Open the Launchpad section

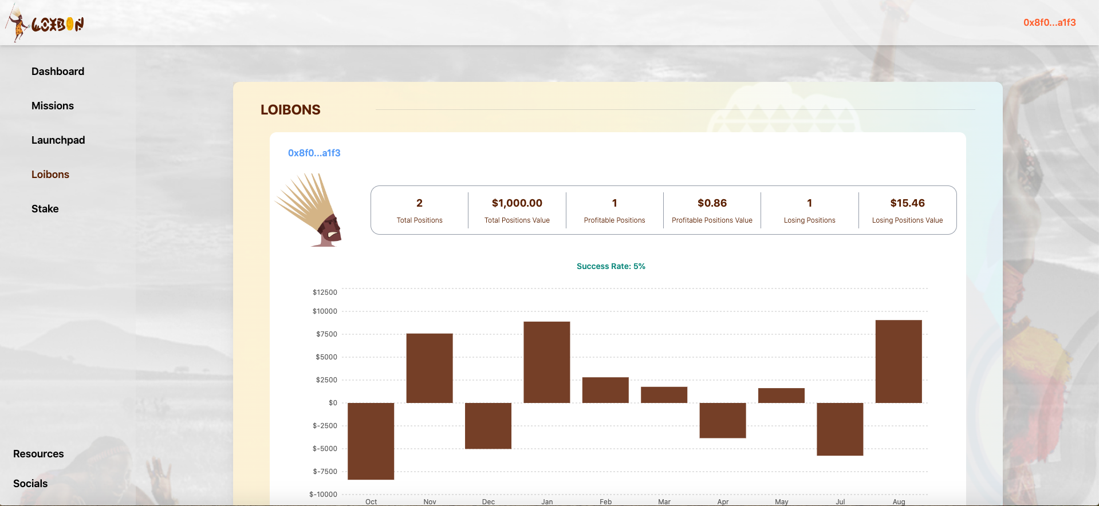tap(58, 140)
